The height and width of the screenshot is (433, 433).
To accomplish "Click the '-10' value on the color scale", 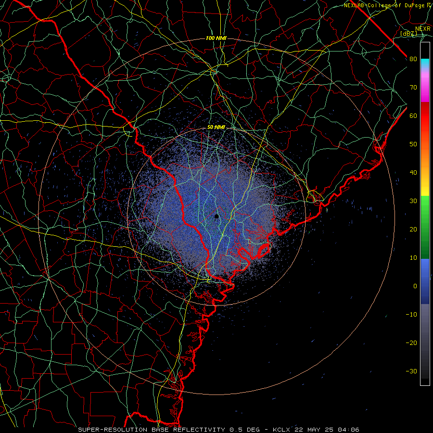I will pyautogui.click(x=411, y=315).
